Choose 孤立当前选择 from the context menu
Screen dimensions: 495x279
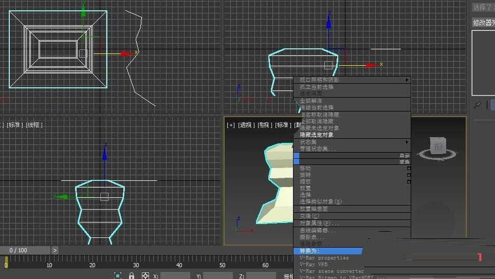tap(317, 87)
